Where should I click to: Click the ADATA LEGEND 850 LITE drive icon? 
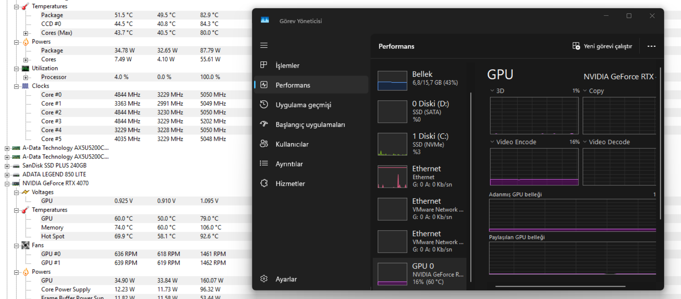pos(16,174)
